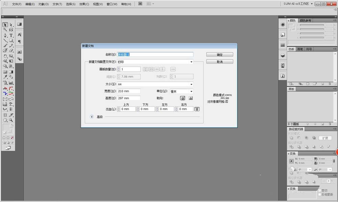Select the Zoom tool
Screen dimensions: 338x202
point(11,120)
